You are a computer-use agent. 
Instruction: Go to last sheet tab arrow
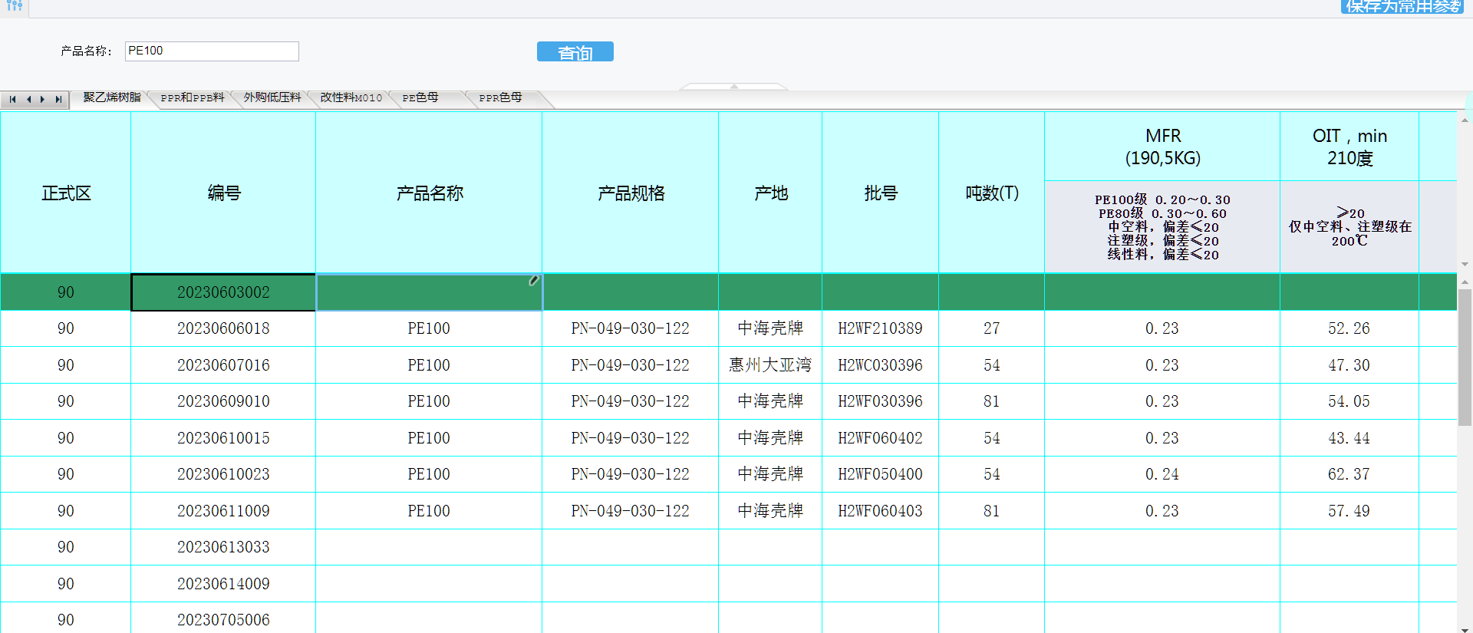click(x=58, y=99)
